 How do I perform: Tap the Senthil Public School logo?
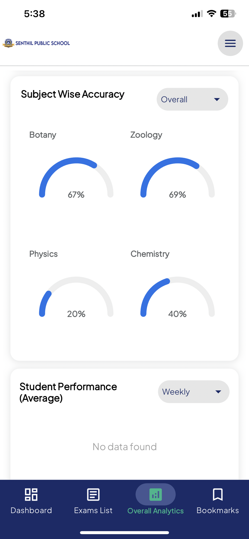point(36,43)
